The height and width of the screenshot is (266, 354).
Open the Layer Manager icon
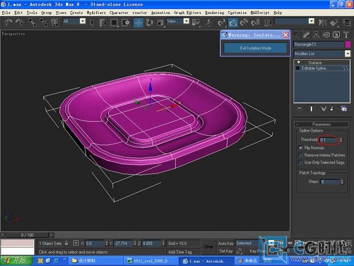click(x=346, y=22)
